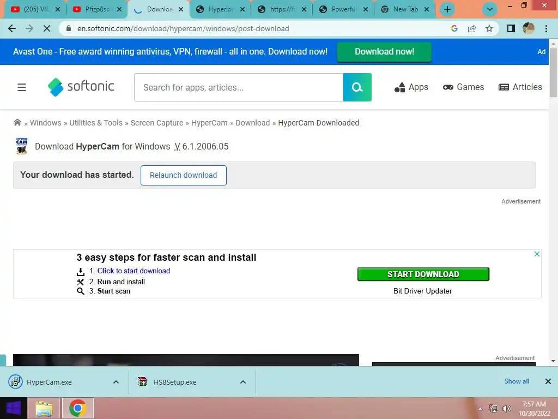Expand options for HS8Setup.exe download
The image size is (558, 419).
(243, 382)
